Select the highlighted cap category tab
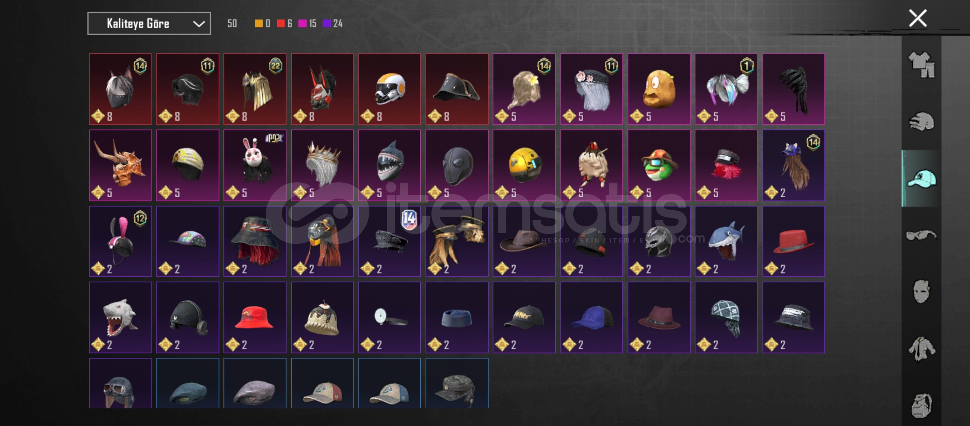The image size is (970, 426). (921, 178)
